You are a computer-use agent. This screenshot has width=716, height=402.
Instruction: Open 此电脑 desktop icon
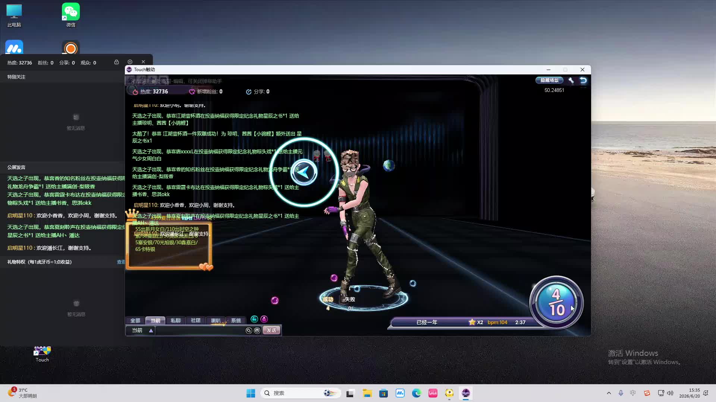point(14,16)
